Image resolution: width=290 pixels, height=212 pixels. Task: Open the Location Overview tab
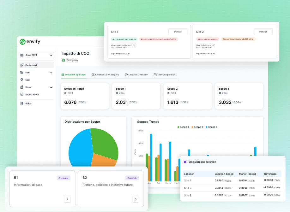(x=136, y=75)
